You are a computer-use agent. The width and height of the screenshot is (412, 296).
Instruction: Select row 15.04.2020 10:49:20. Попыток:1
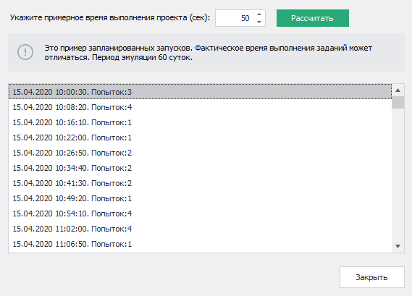pos(200,198)
